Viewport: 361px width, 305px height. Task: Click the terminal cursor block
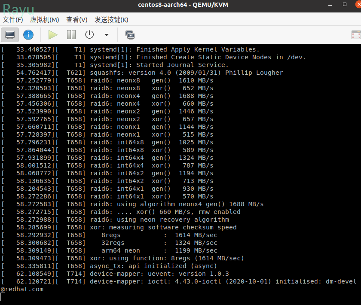3,297
